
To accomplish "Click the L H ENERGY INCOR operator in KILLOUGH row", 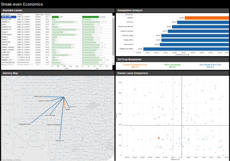I will (23, 58).
